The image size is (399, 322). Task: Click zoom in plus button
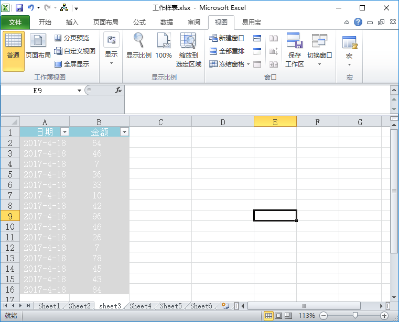pyautogui.click(x=384, y=316)
